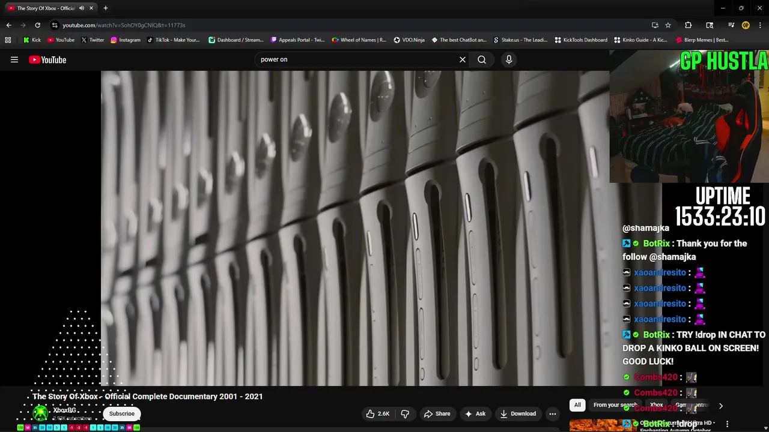Go back with browser back arrow
The width and height of the screenshot is (769, 432).
(8, 25)
